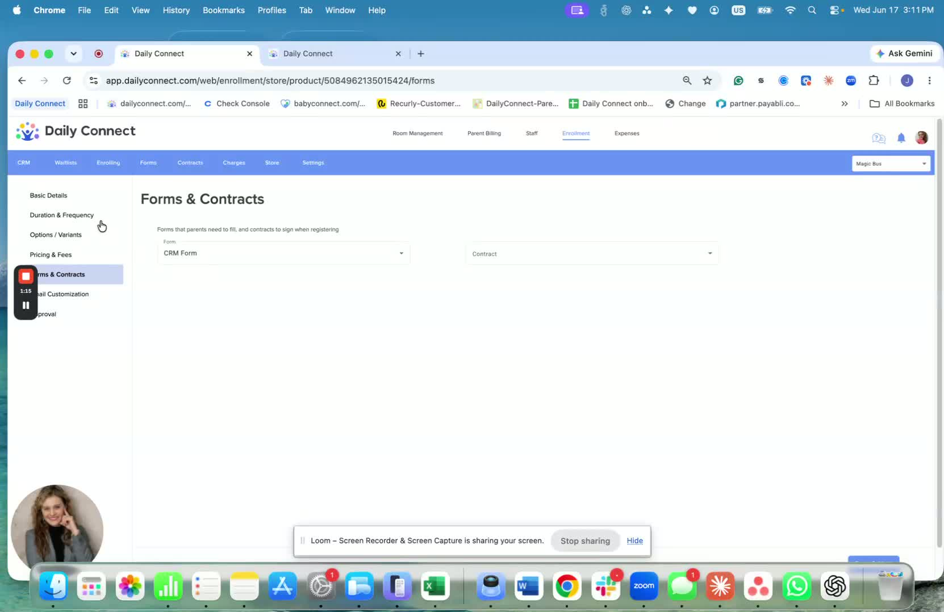
Task: Bookmark page with the star icon
Action: click(707, 81)
